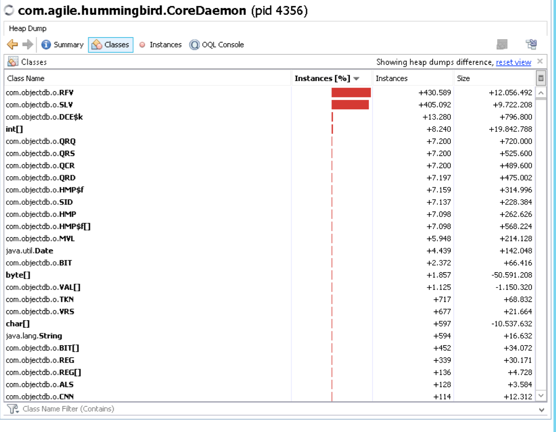Select the com.objectdb.o.BIT row
The width and height of the screenshot is (556, 432).
click(x=270, y=263)
